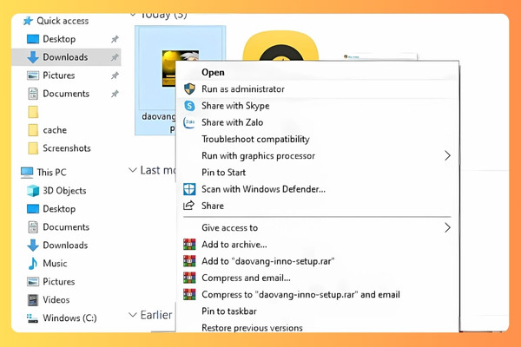Click the Run as administrator shield icon

[x=189, y=89]
